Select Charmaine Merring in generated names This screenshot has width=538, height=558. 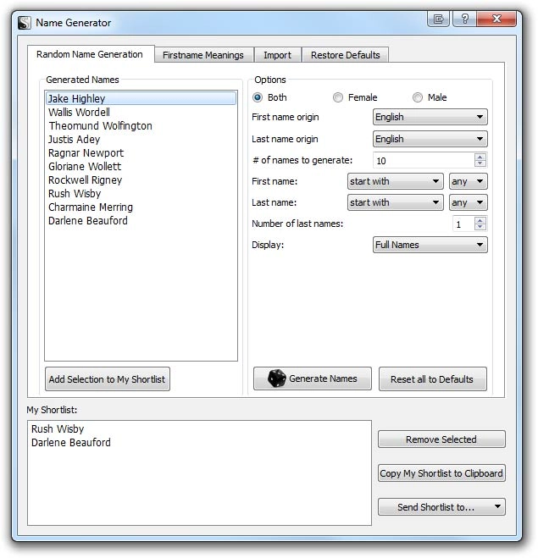point(141,207)
